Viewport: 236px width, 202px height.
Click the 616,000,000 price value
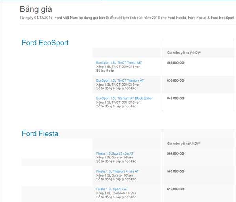[x=175, y=189]
